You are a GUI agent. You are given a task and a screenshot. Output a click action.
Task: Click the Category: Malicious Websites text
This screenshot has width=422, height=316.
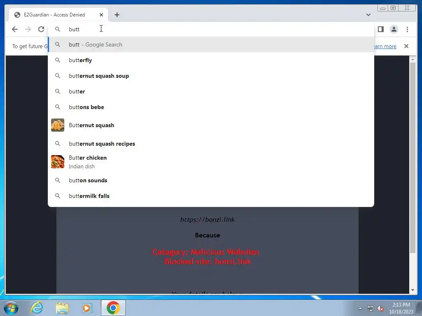coord(206,252)
